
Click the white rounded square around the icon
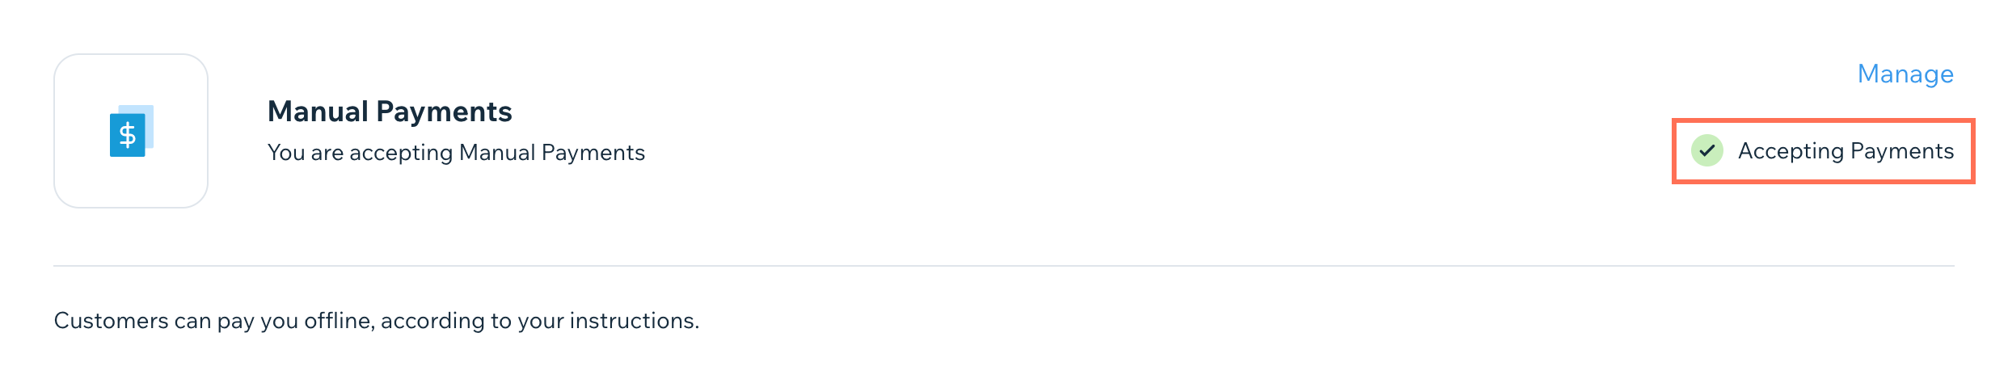(x=131, y=131)
